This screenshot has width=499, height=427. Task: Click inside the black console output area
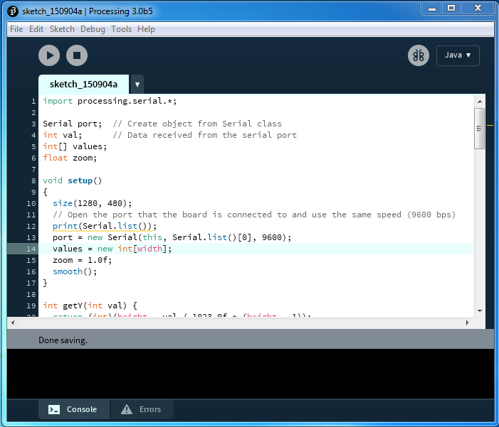pyautogui.click(x=251, y=374)
